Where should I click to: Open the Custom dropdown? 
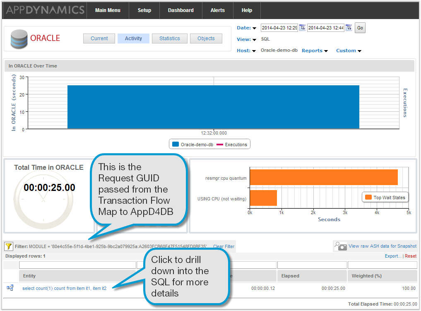349,51
